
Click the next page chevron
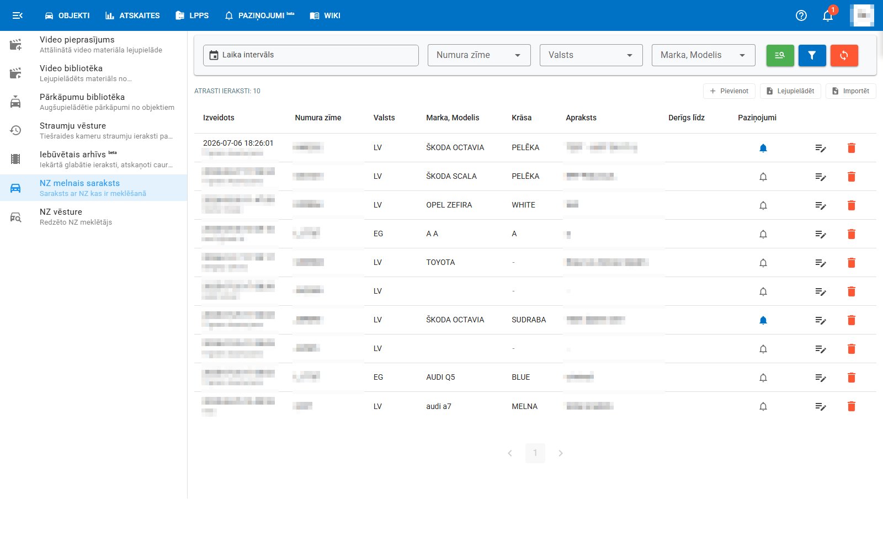[560, 453]
